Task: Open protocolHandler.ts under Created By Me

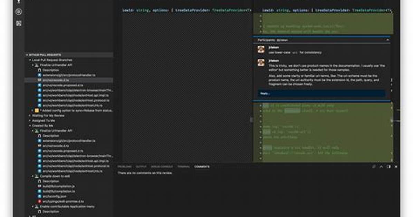Action: coord(69,141)
